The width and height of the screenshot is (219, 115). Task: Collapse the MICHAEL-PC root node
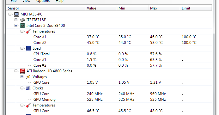(10, 14)
